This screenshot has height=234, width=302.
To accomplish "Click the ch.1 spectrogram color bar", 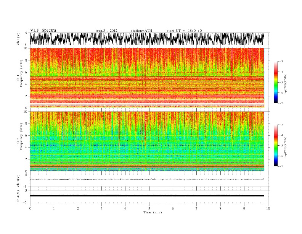I will [276, 82].
